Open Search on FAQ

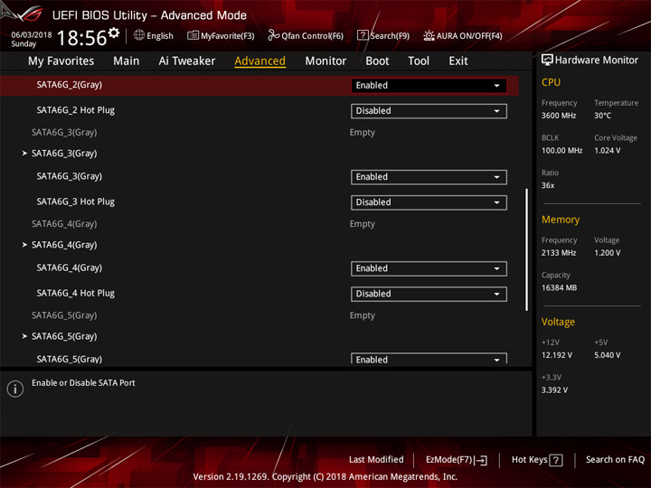[615, 460]
